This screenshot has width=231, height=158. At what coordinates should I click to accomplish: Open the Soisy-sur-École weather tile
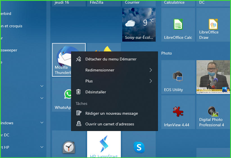click(x=139, y=25)
